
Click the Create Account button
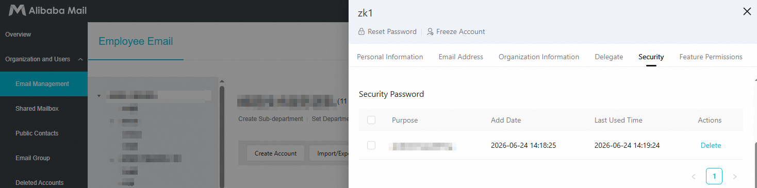(275, 153)
